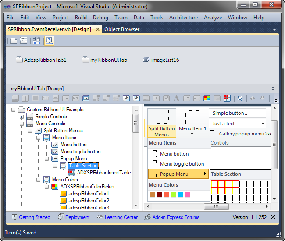Viewport: 285px width, 241px height.
Task: Click the preview horizontal scrollbar thumb
Action: (x=216, y=206)
